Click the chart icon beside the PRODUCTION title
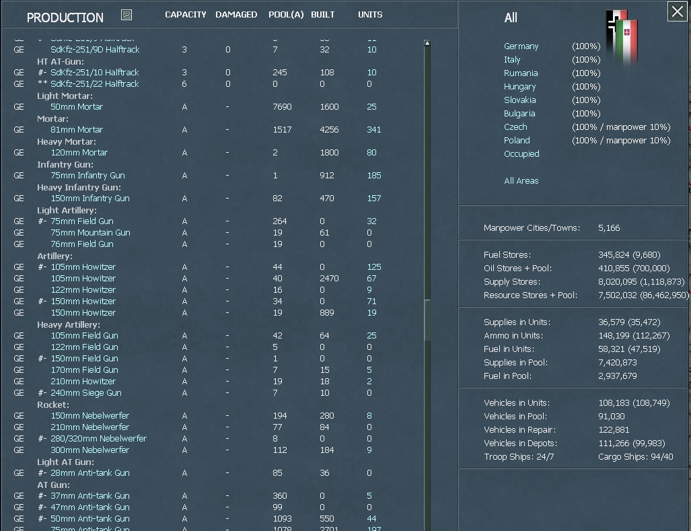 point(126,14)
